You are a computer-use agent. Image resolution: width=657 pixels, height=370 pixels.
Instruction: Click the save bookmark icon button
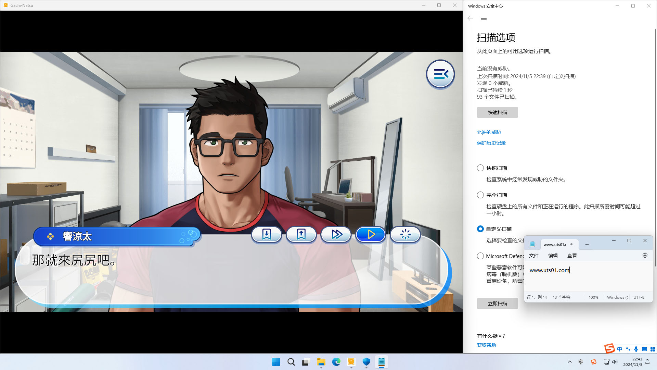click(x=267, y=234)
